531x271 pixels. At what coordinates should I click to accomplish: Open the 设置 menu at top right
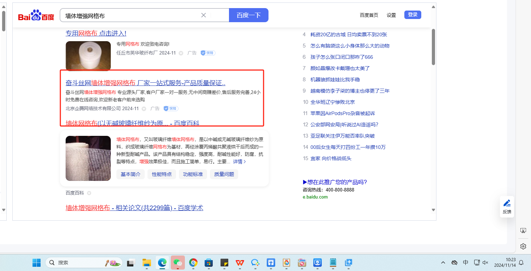click(x=391, y=15)
